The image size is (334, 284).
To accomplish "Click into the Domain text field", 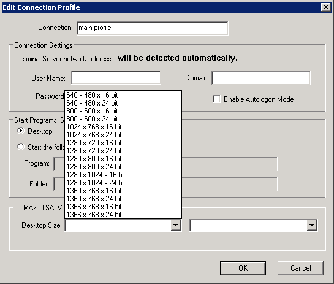I will [x=261, y=79].
